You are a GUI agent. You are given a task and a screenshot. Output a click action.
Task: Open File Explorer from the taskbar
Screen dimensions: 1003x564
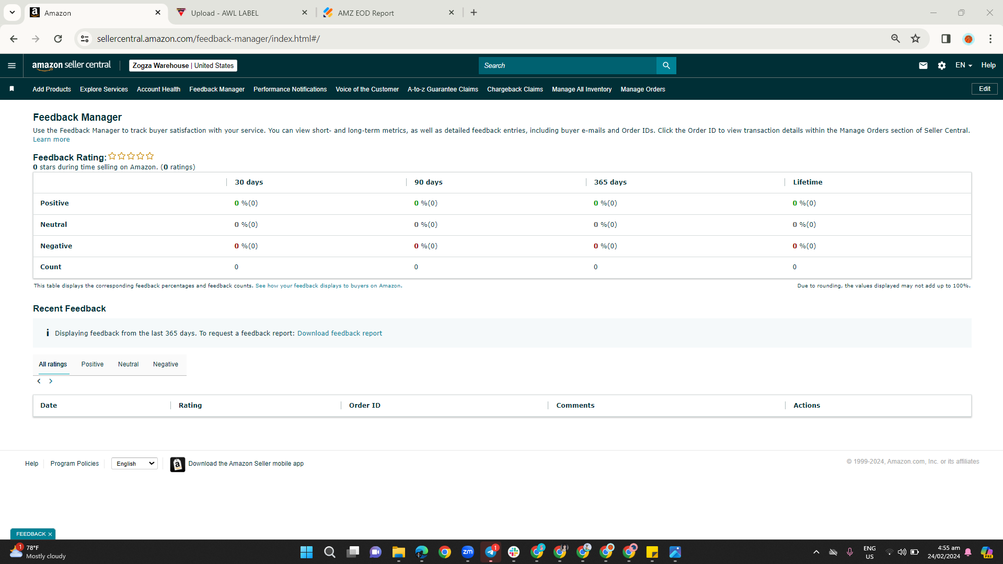(399, 552)
